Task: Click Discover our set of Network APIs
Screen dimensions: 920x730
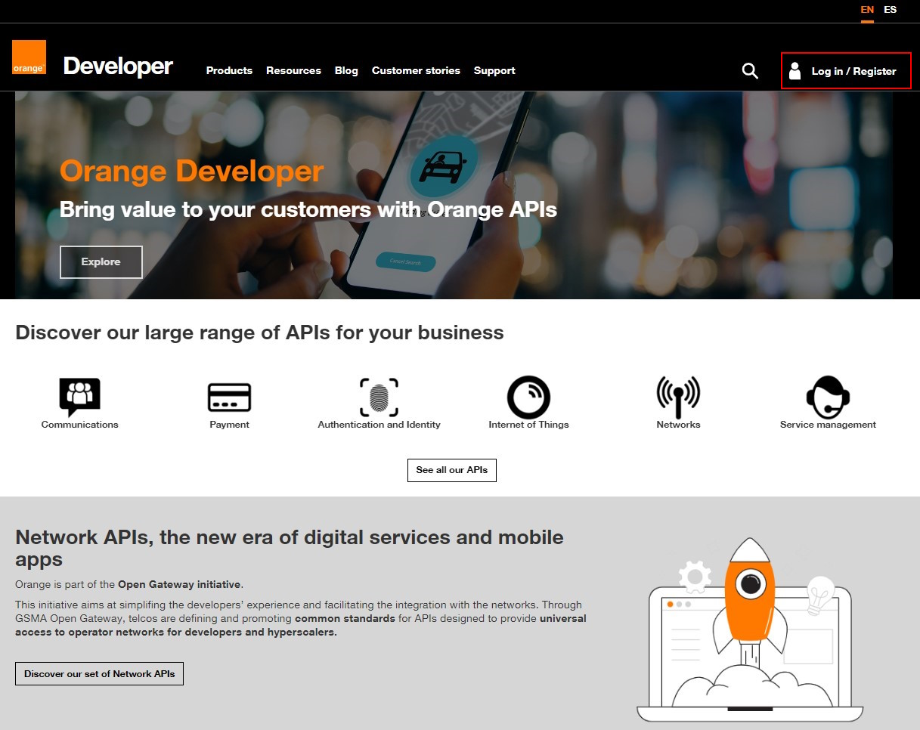Action: click(x=99, y=673)
